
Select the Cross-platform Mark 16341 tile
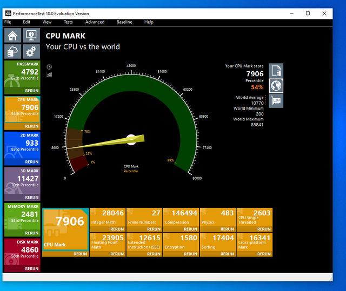click(x=255, y=242)
